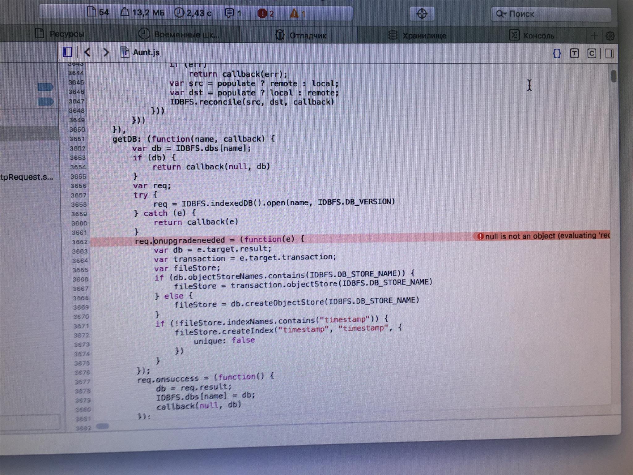Click line number 3658 in the gutter
Screen dimensions: 633x475
pos(79,204)
